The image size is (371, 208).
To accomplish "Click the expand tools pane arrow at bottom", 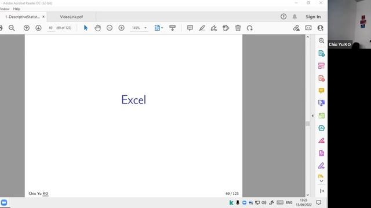I will (x=322, y=191).
